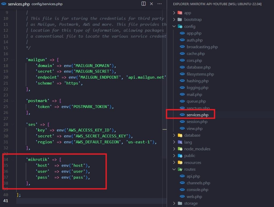Viewport: 274px width, 207px height.
Task: Open the editor more actions menu
Action: 159,4
